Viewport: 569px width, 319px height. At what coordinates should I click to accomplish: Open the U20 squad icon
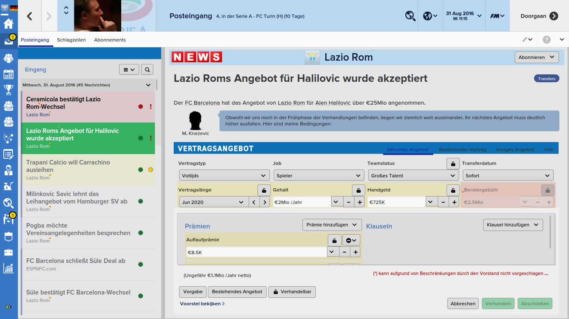click(x=8, y=106)
